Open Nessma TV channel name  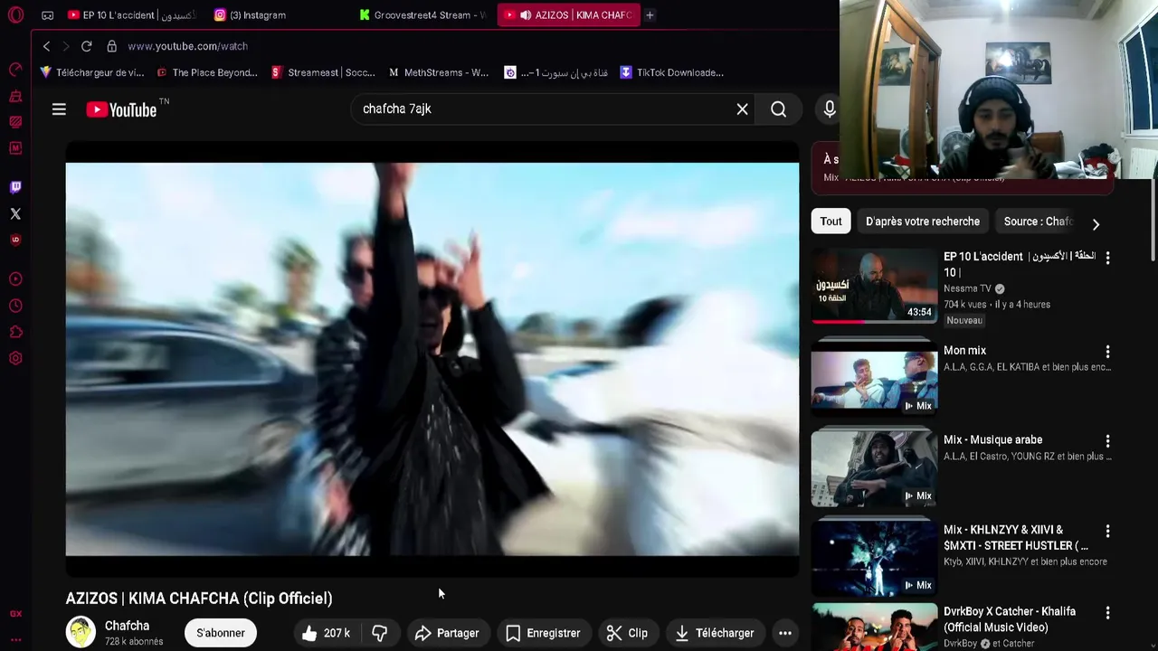click(967, 288)
